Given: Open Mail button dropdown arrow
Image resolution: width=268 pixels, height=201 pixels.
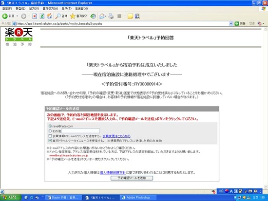Looking at the screenshot, I should pos(106,16).
